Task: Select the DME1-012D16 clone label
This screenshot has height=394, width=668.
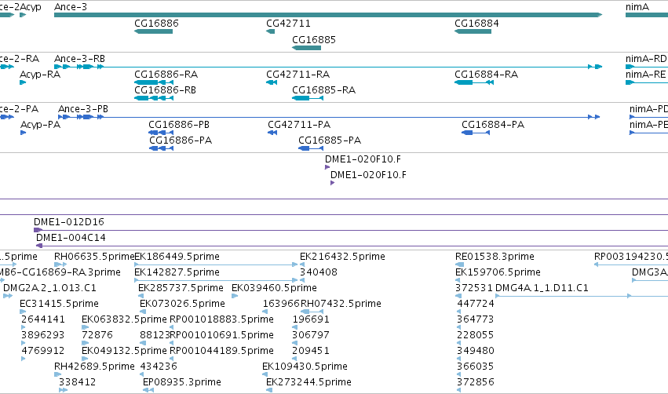Action: click(x=69, y=222)
